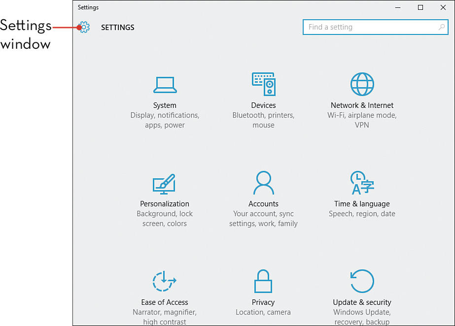
Task: Click the System label
Action: click(x=165, y=105)
